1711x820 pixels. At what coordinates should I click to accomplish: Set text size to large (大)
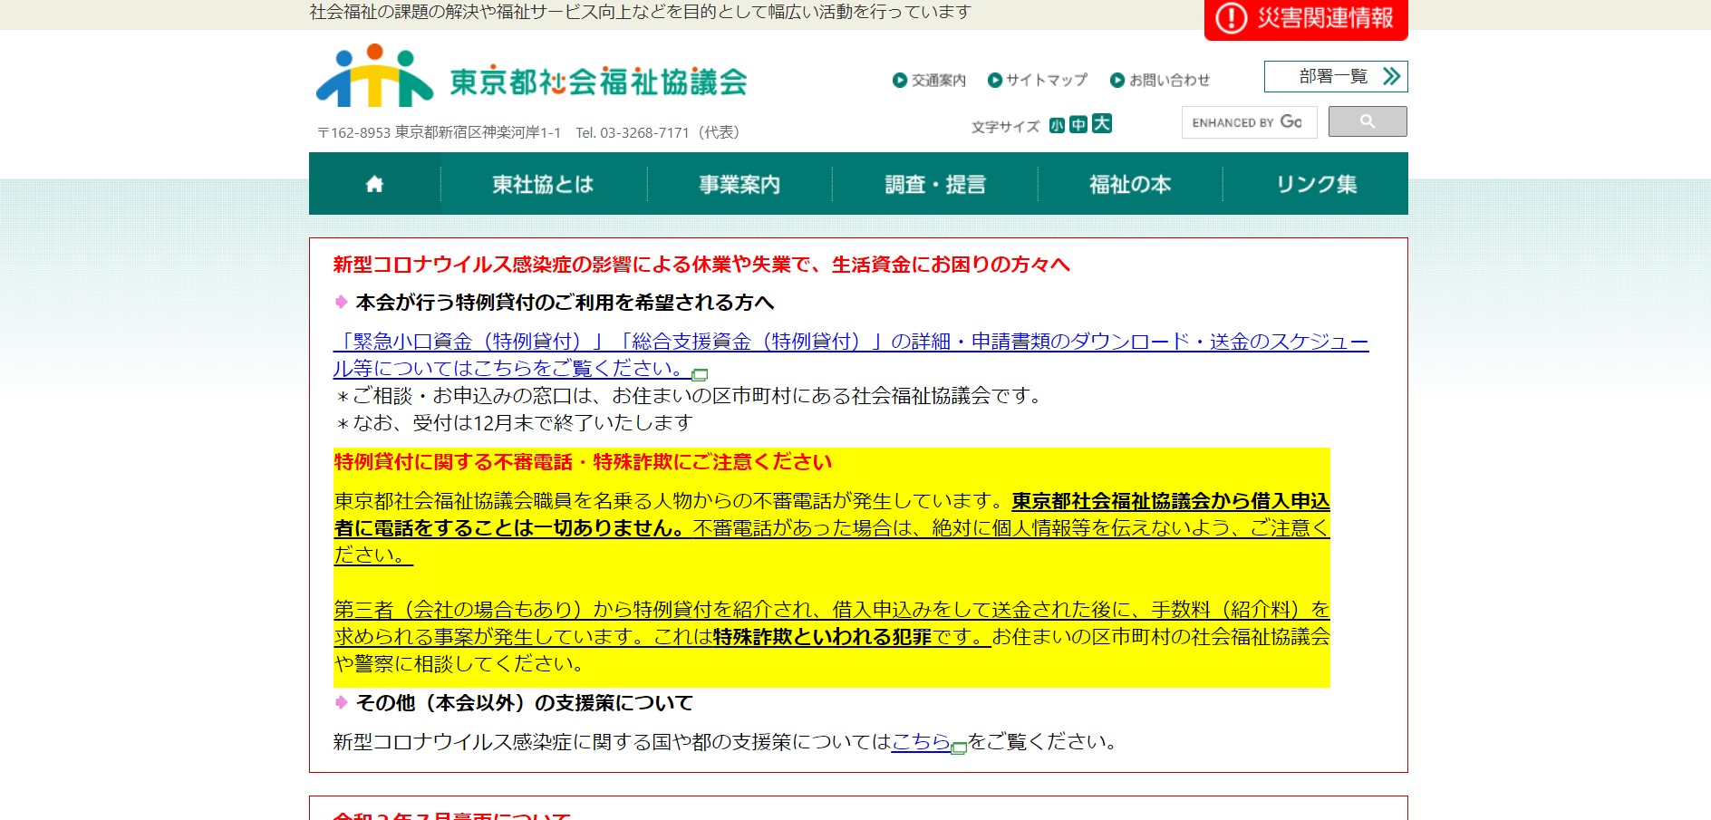pos(1101,123)
